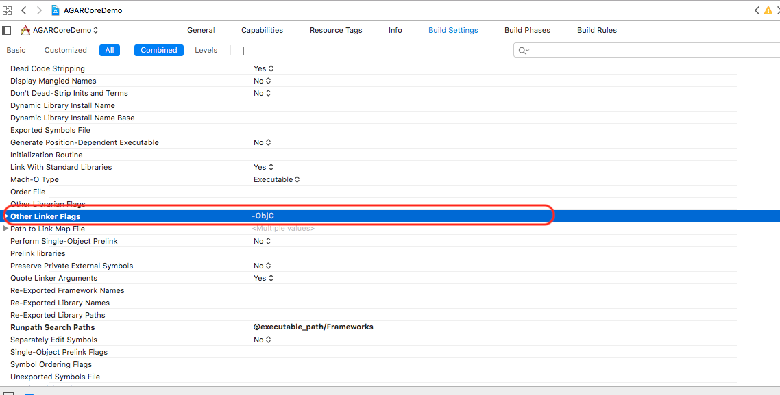Show Customized build settings
780x395 pixels.
pos(66,50)
